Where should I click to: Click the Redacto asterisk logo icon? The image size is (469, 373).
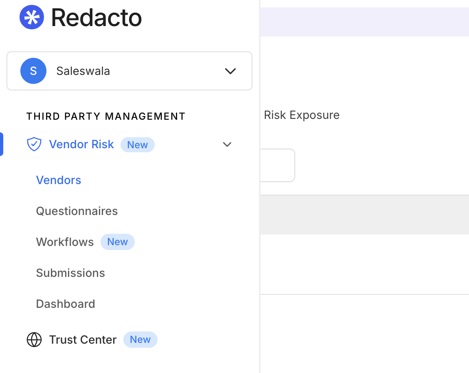[32, 17]
